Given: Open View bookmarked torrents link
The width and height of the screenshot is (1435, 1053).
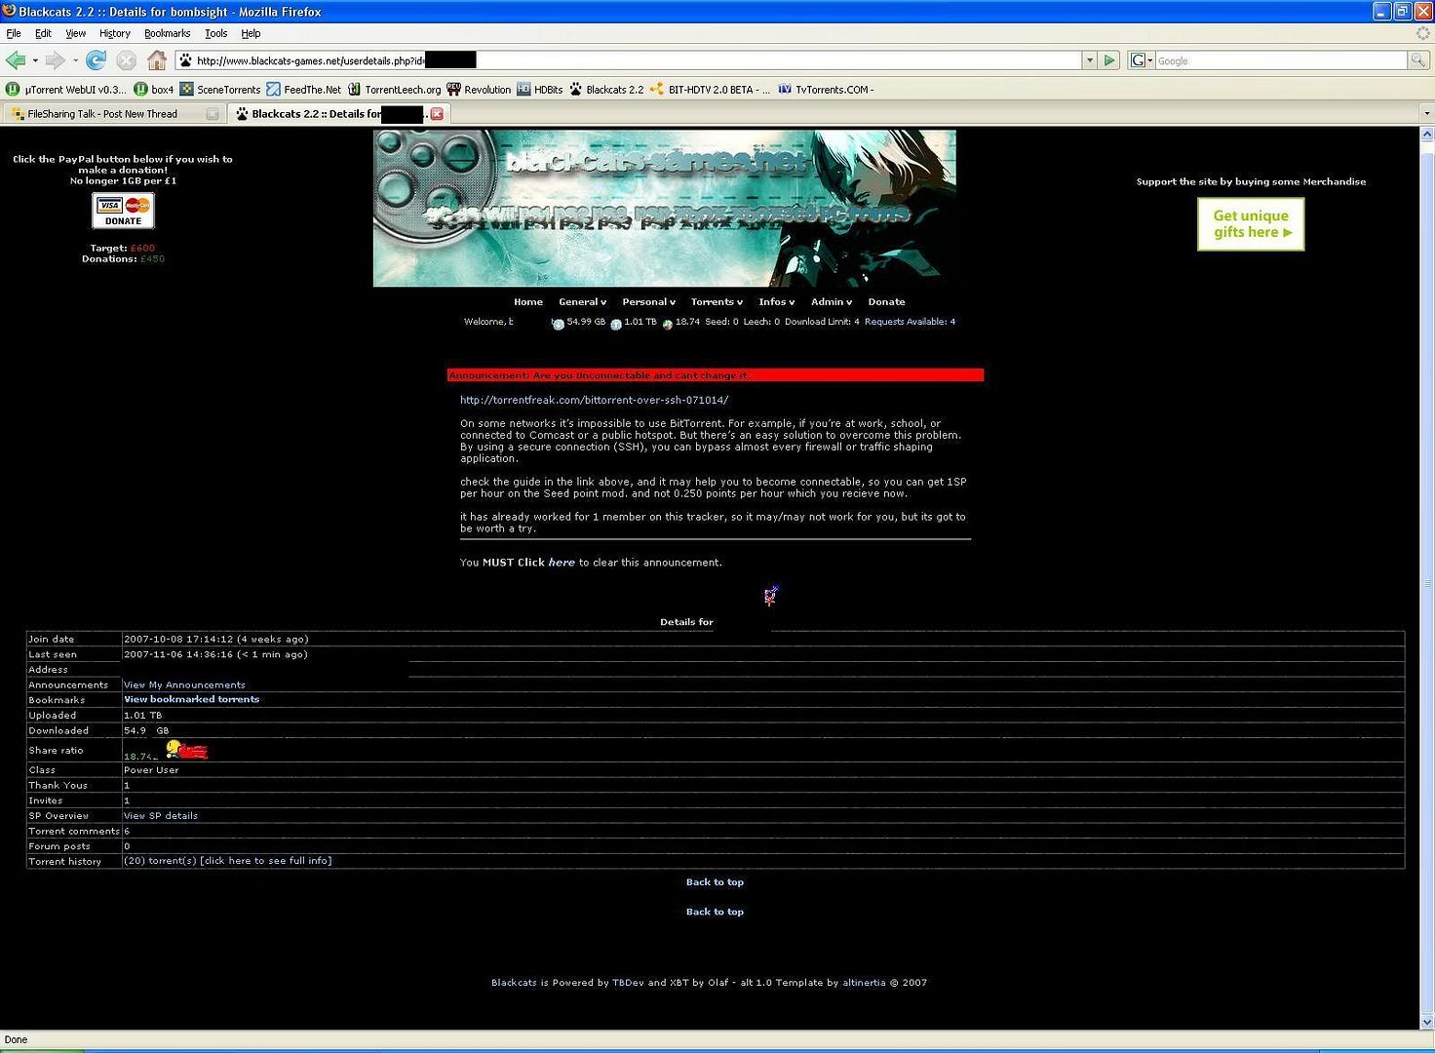Looking at the screenshot, I should [x=191, y=699].
